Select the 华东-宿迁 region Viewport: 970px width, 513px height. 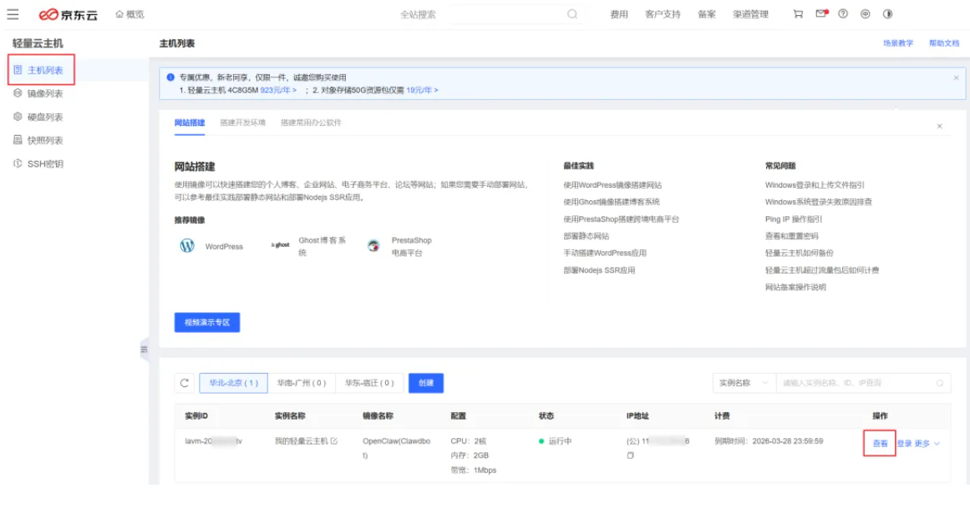click(369, 383)
